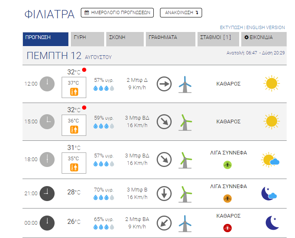Click the heat discomfort icon under 37°C

(x=74, y=92)
